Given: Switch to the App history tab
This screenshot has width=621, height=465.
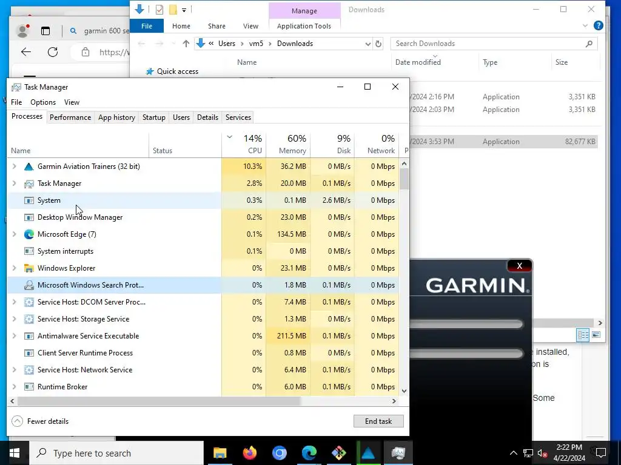Looking at the screenshot, I should (x=116, y=117).
